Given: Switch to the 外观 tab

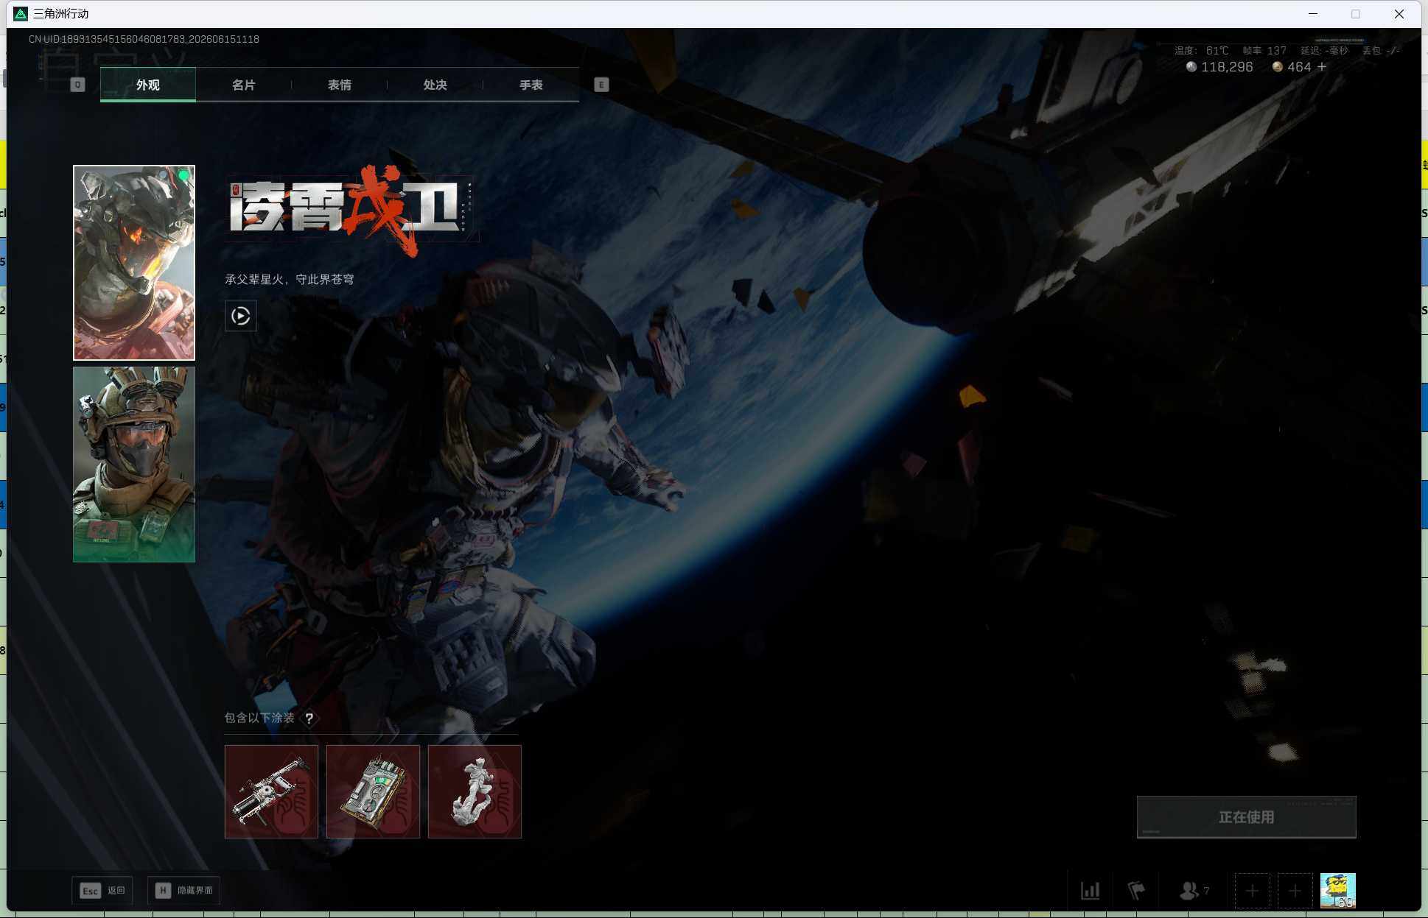Looking at the screenshot, I should point(148,85).
